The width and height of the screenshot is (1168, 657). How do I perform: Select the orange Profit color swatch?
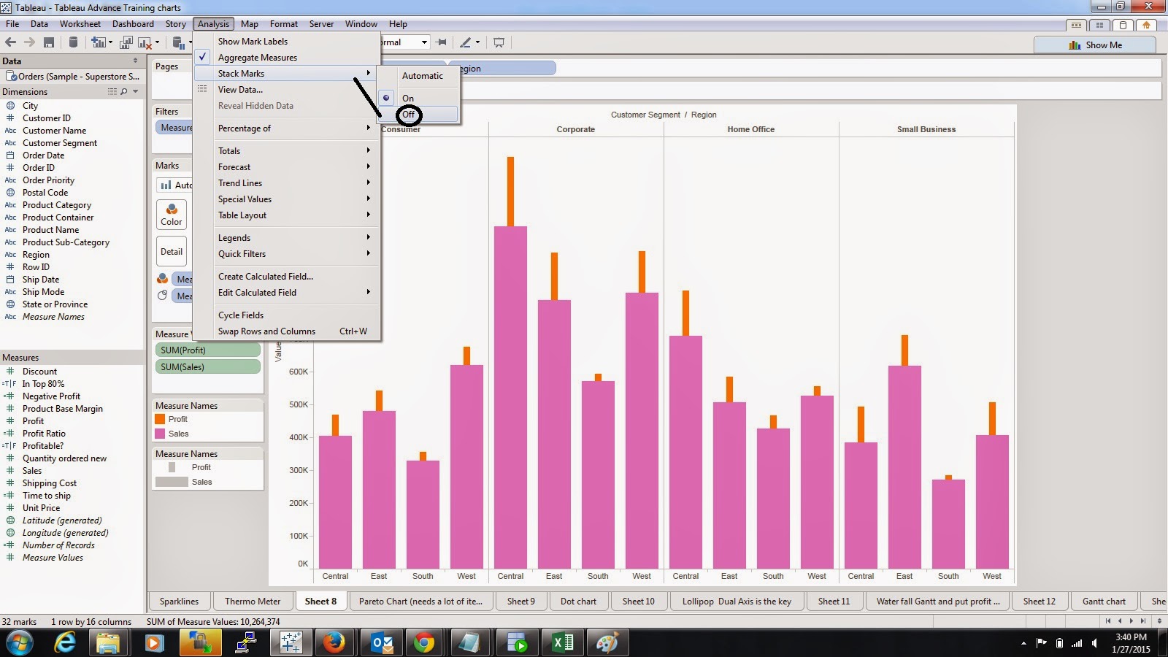tap(161, 419)
